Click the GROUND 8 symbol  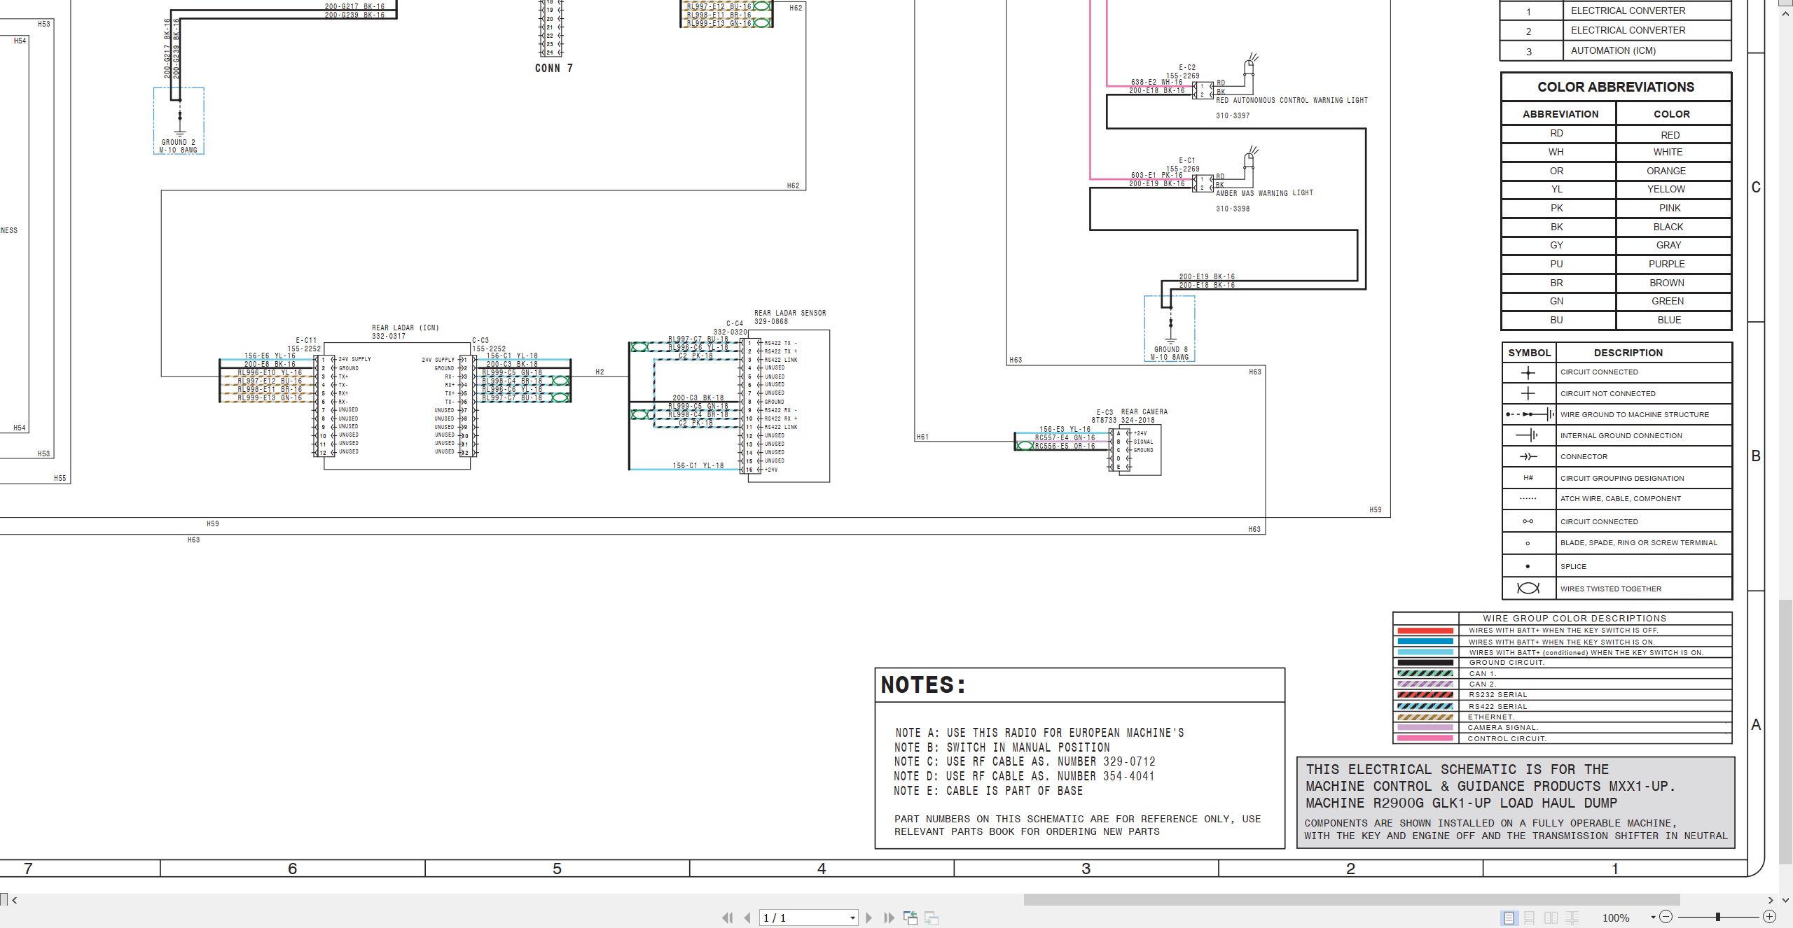point(1170,329)
